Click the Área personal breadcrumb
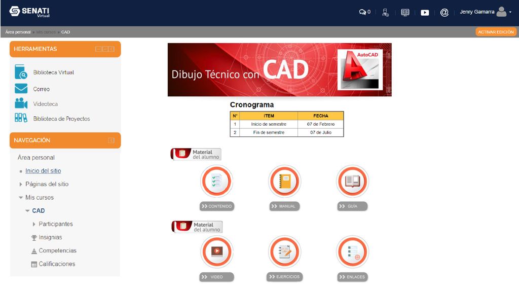This screenshot has height=292, width=519. (18, 32)
